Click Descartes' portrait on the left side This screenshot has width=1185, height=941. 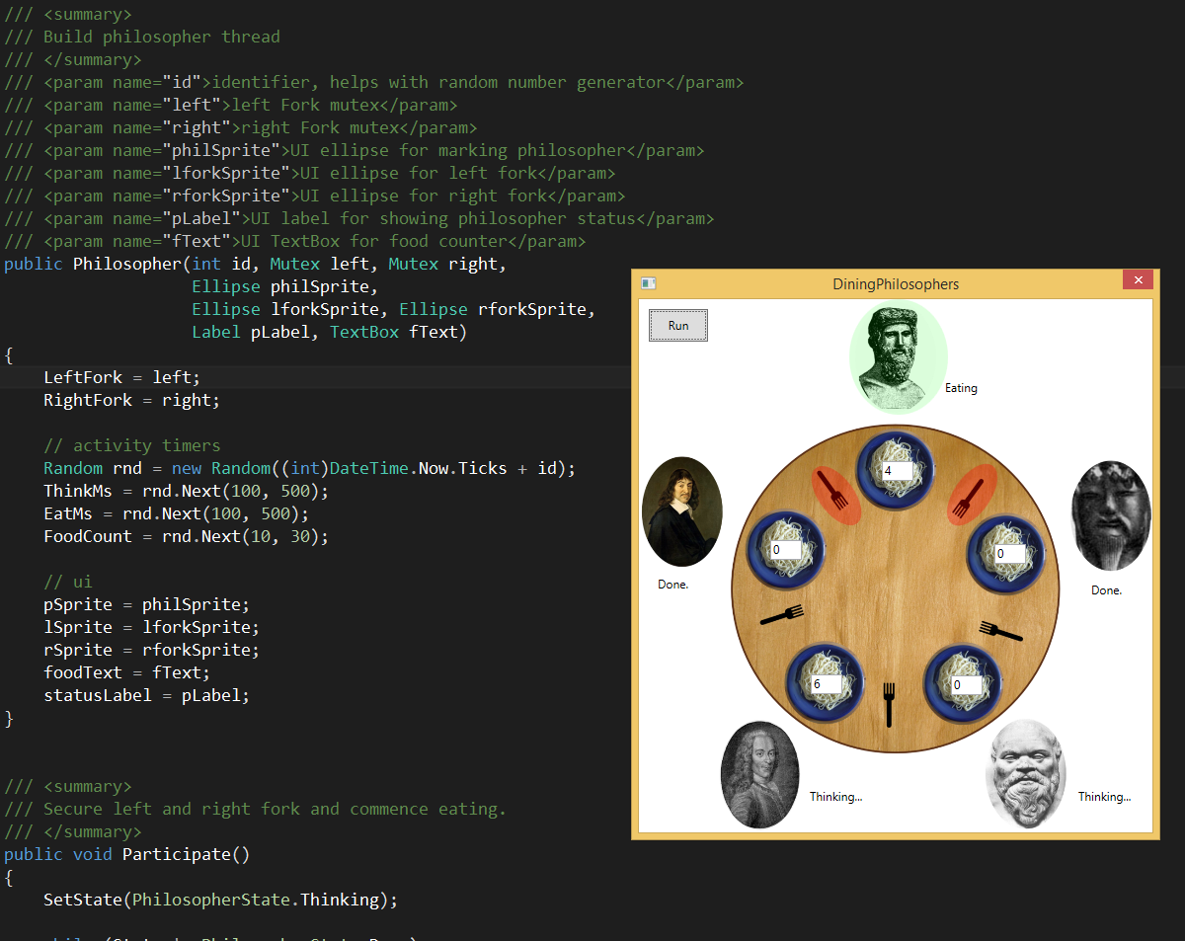(x=681, y=512)
